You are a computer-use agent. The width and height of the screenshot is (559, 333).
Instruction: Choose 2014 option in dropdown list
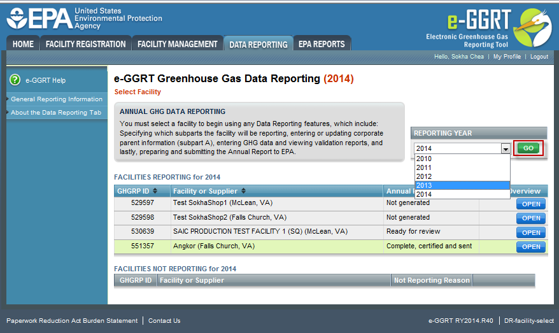click(x=462, y=194)
